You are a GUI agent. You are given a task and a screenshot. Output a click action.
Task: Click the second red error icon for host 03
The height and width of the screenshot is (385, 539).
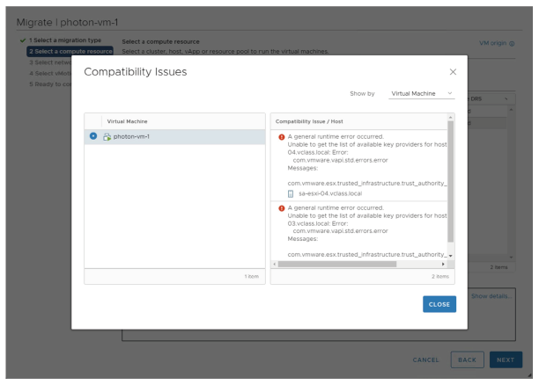[282, 208]
